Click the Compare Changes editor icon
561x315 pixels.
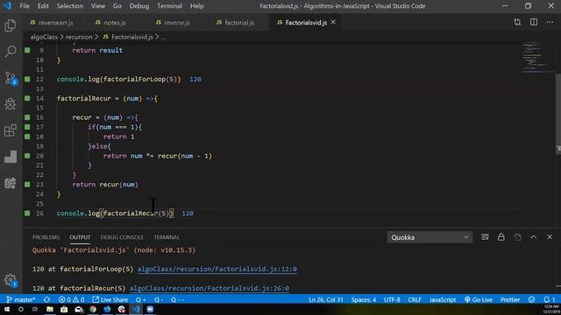click(517, 22)
